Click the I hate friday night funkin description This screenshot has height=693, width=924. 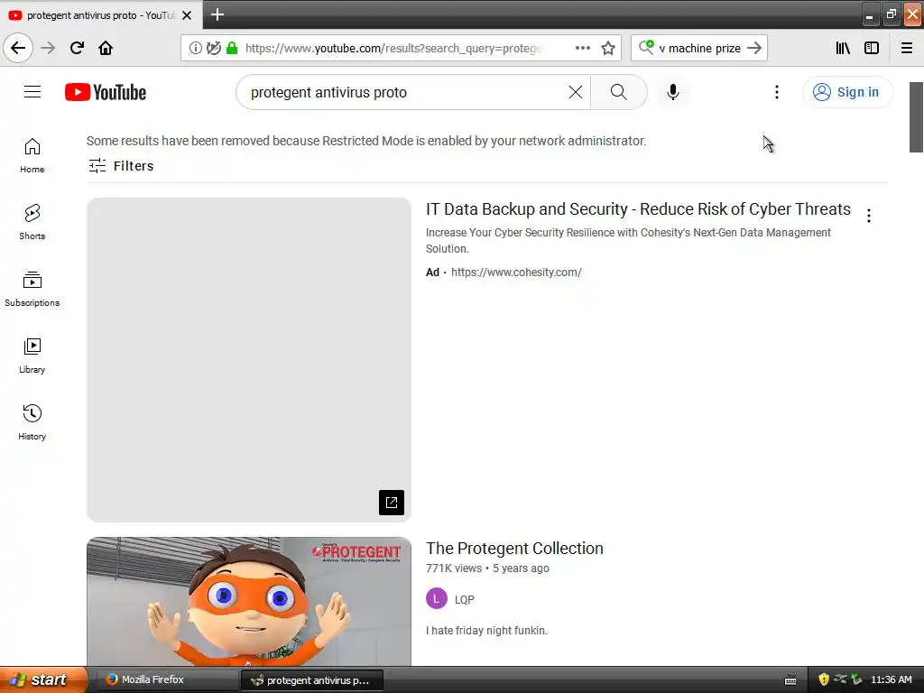pos(486,631)
